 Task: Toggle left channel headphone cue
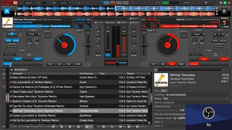coord(108,55)
